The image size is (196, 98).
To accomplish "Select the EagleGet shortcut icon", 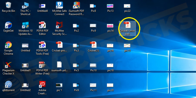I will (x=8, y=25).
